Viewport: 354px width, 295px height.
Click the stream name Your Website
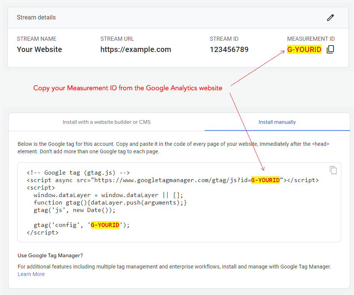pos(39,49)
